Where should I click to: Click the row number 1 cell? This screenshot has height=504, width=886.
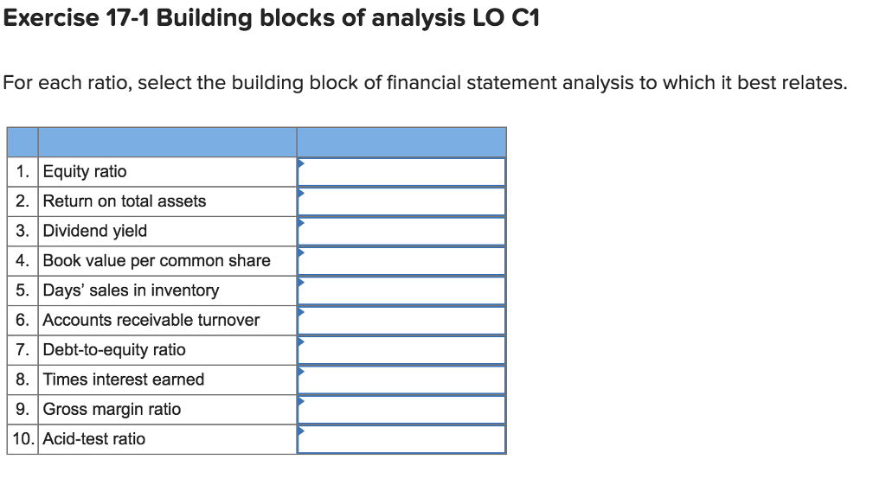22,171
